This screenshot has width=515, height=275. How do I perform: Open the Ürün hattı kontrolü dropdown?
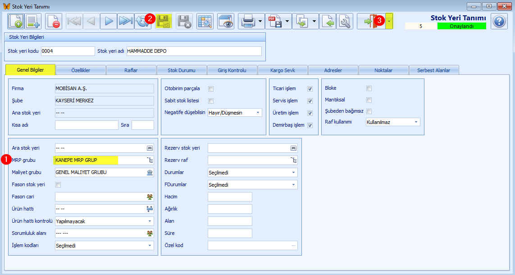click(x=105, y=221)
